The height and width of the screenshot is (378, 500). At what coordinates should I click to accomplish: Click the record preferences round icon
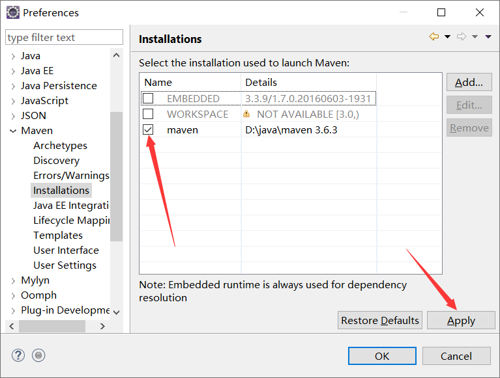point(38,355)
